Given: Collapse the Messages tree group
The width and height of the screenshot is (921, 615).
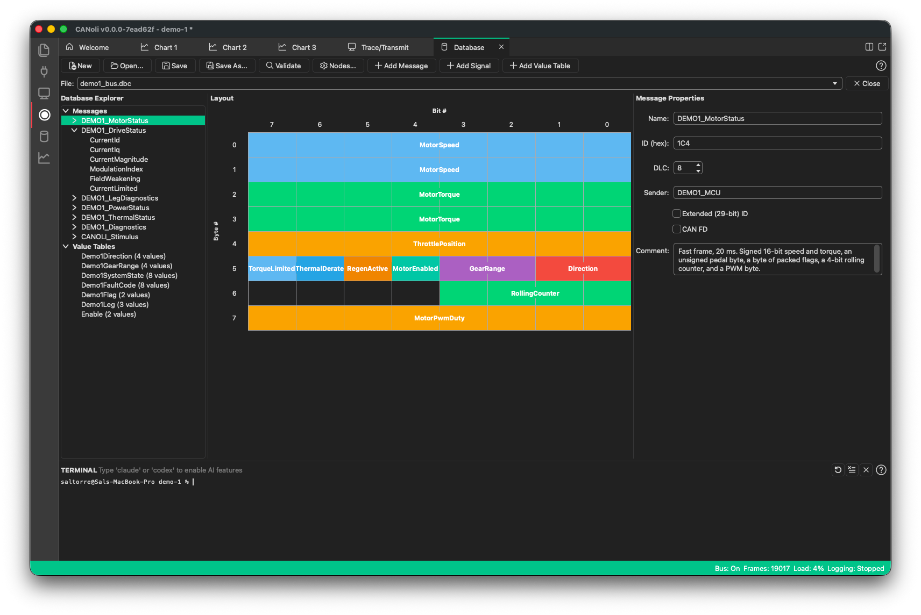Looking at the screenshot, I should click(x=66, y=111).
